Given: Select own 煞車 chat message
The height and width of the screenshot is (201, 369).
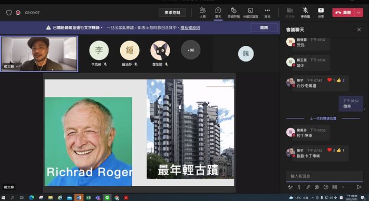Looking at the screenshot, I should click(351, 104).
